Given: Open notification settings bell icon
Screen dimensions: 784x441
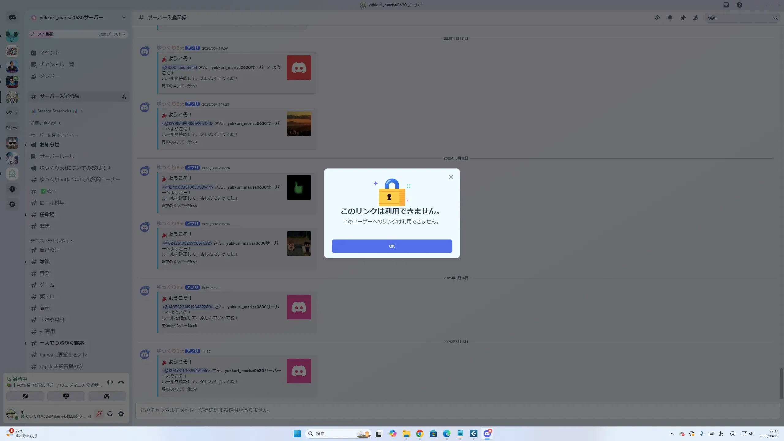Looking at the screenshot, I should click(670, 18).
